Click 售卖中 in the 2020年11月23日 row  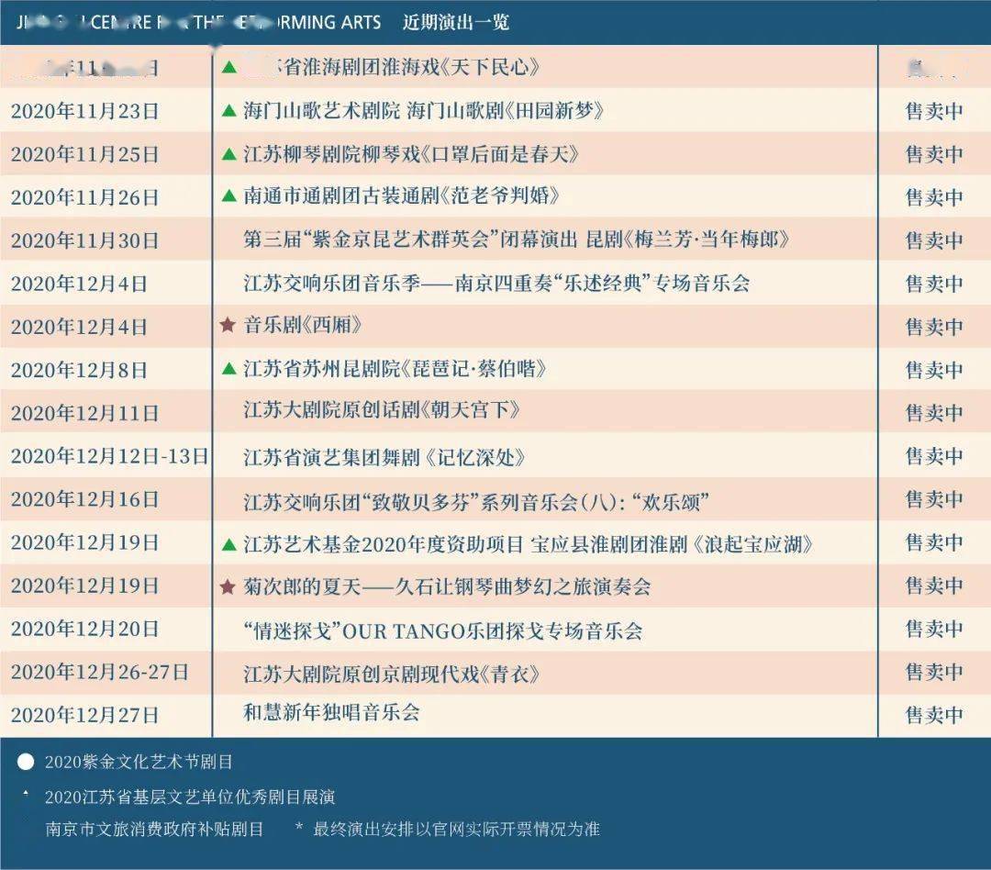(934, 111)
